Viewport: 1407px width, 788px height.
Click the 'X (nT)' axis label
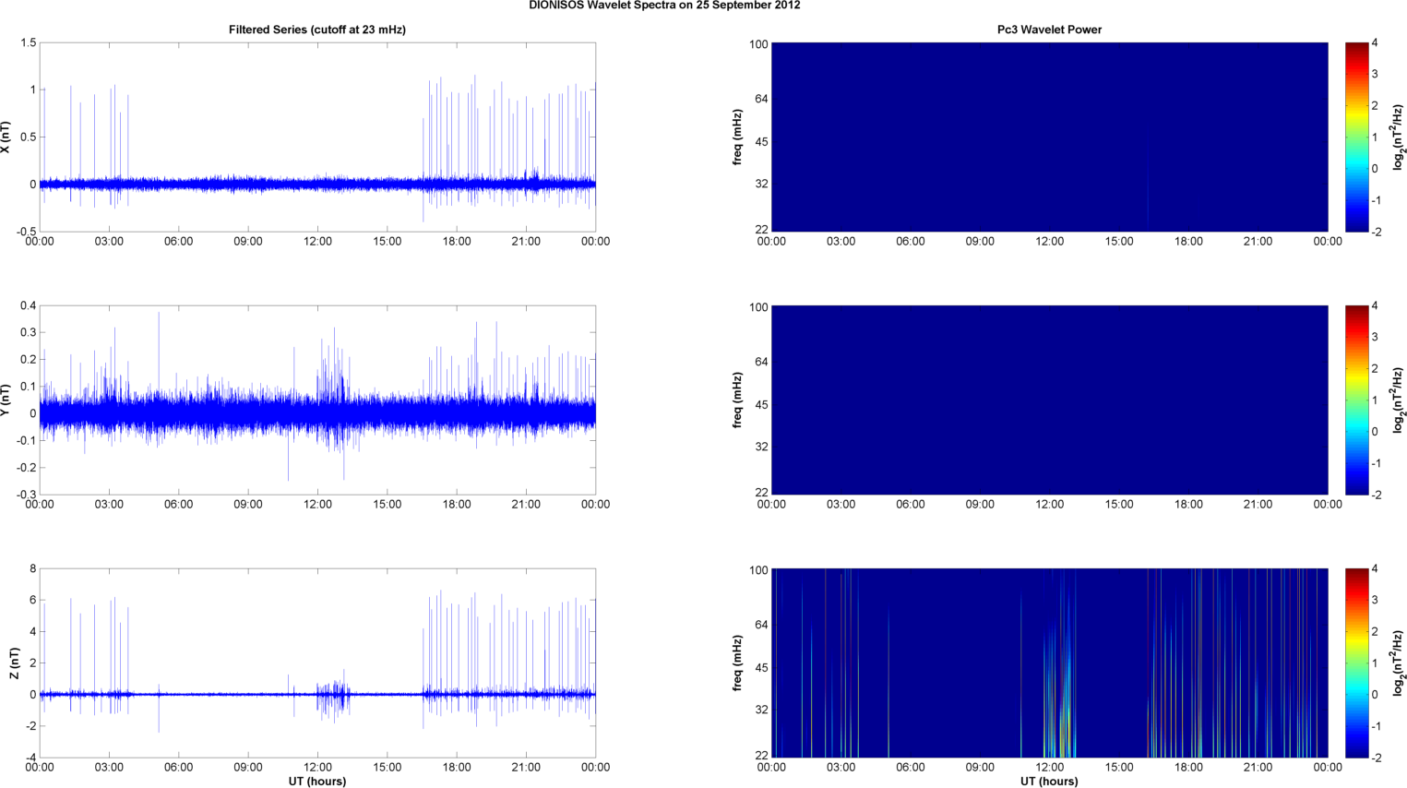[x=6, y=137]
